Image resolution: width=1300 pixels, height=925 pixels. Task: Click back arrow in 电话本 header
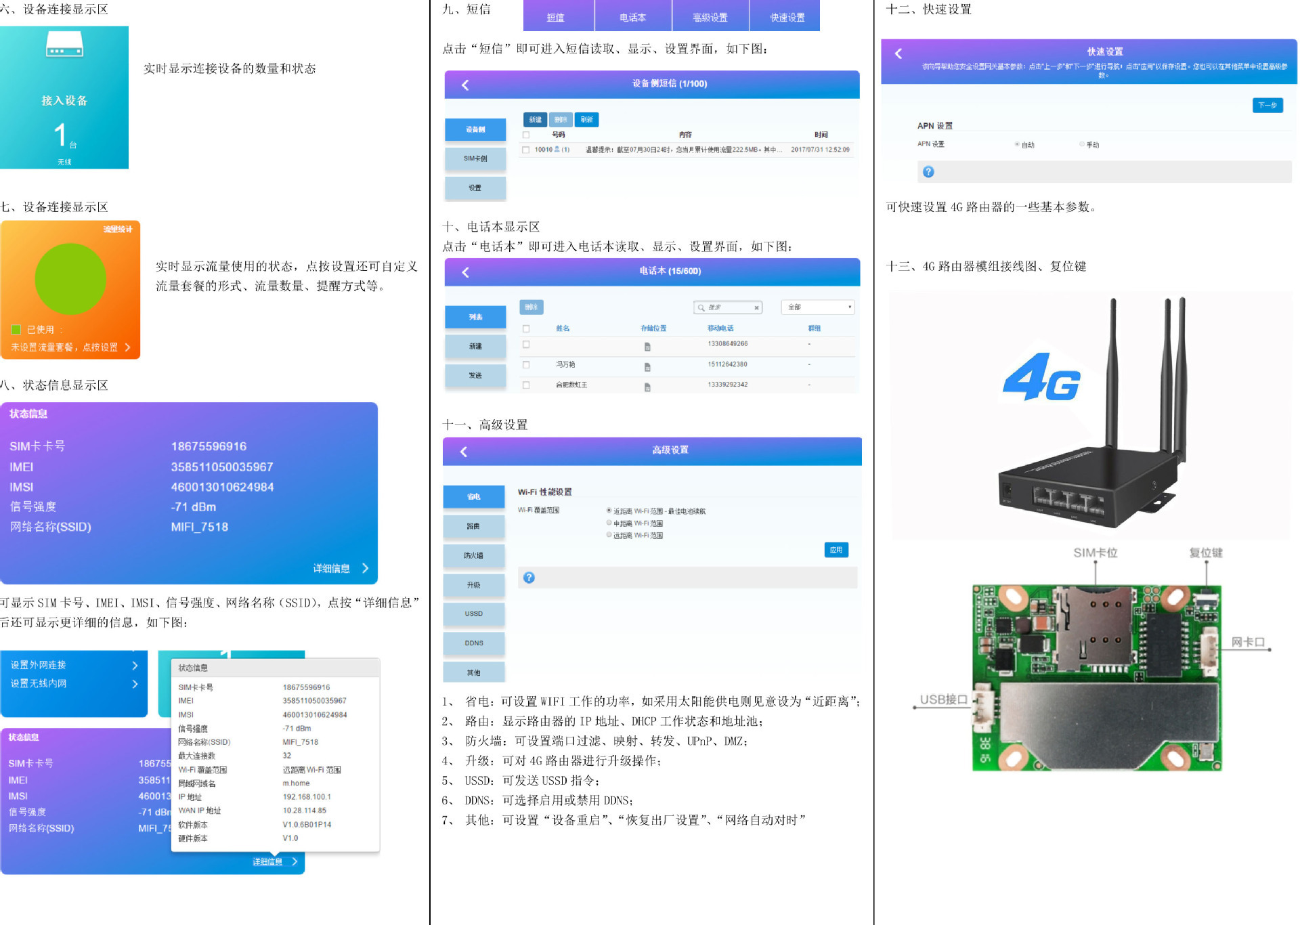coord(465,272)
